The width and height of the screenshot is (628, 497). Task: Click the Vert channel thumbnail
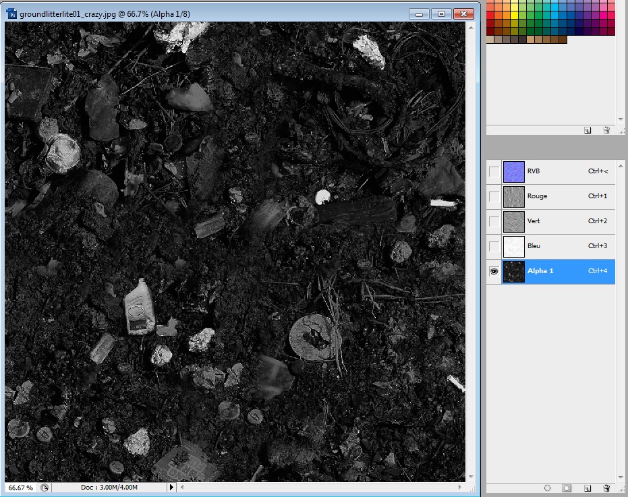[x=513, y=221]
